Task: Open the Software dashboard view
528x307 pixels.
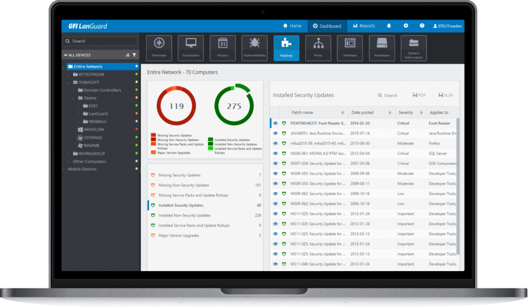Action: [350, 47]
